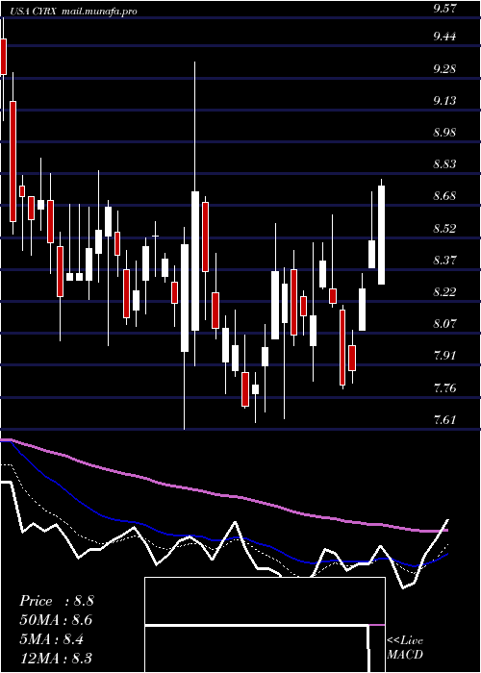Click the 8.07 price axis label

444,324
